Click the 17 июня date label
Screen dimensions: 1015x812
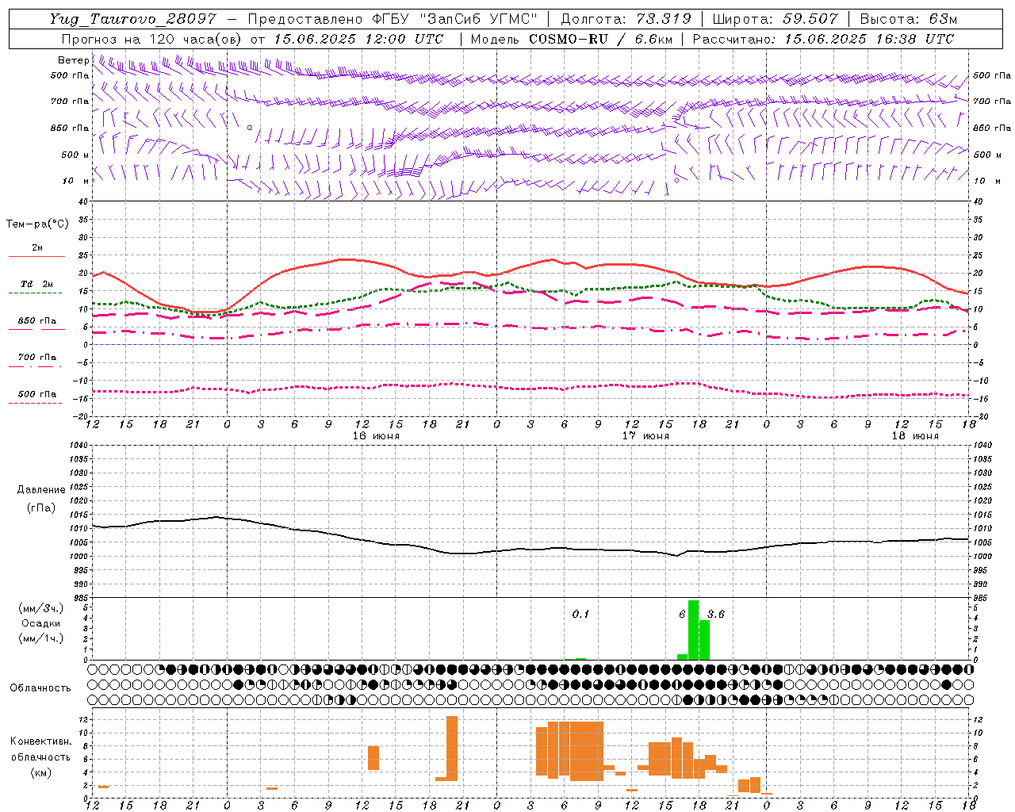click(x=645, y=436)
